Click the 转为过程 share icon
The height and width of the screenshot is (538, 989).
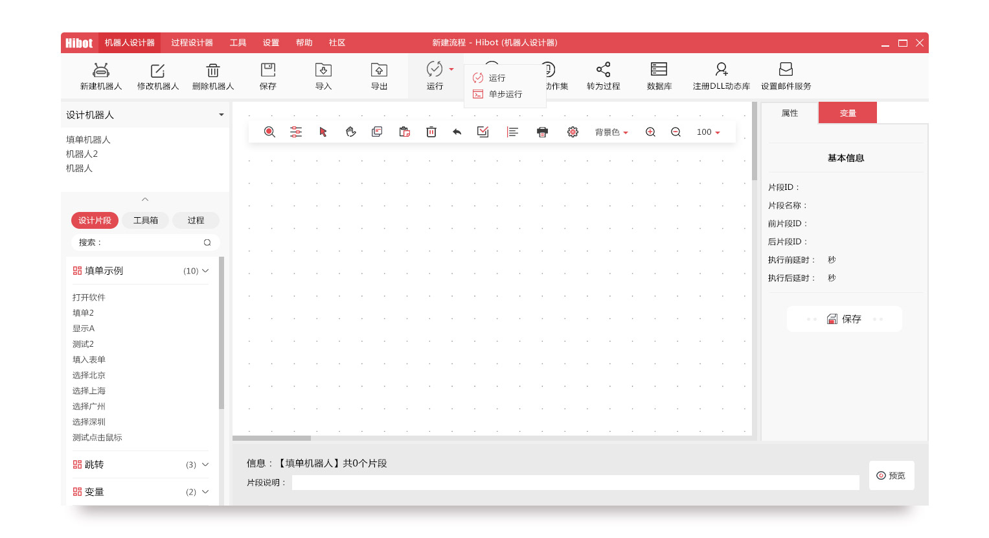point(603,70)
